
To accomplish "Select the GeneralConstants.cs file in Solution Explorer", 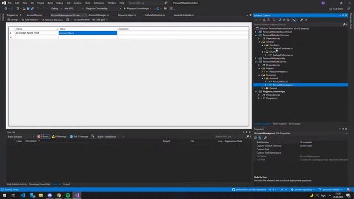I will pos(283,49).
